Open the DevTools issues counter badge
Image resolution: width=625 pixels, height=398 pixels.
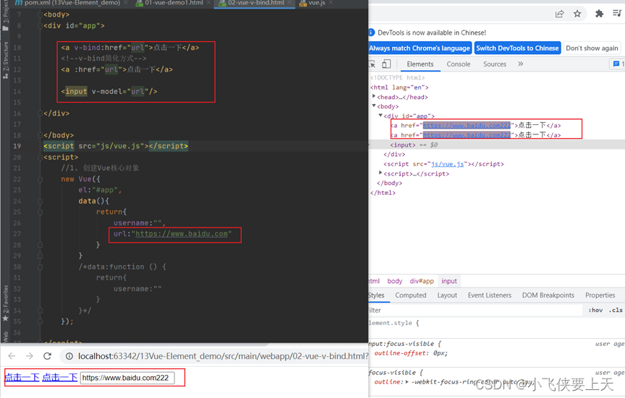[x=618, y=64]
